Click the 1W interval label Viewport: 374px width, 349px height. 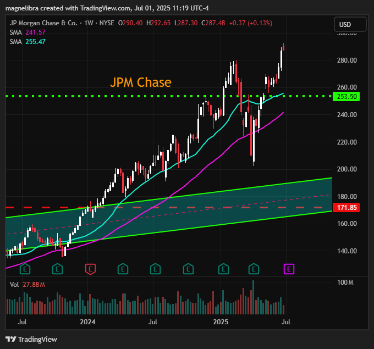(89, 23)
